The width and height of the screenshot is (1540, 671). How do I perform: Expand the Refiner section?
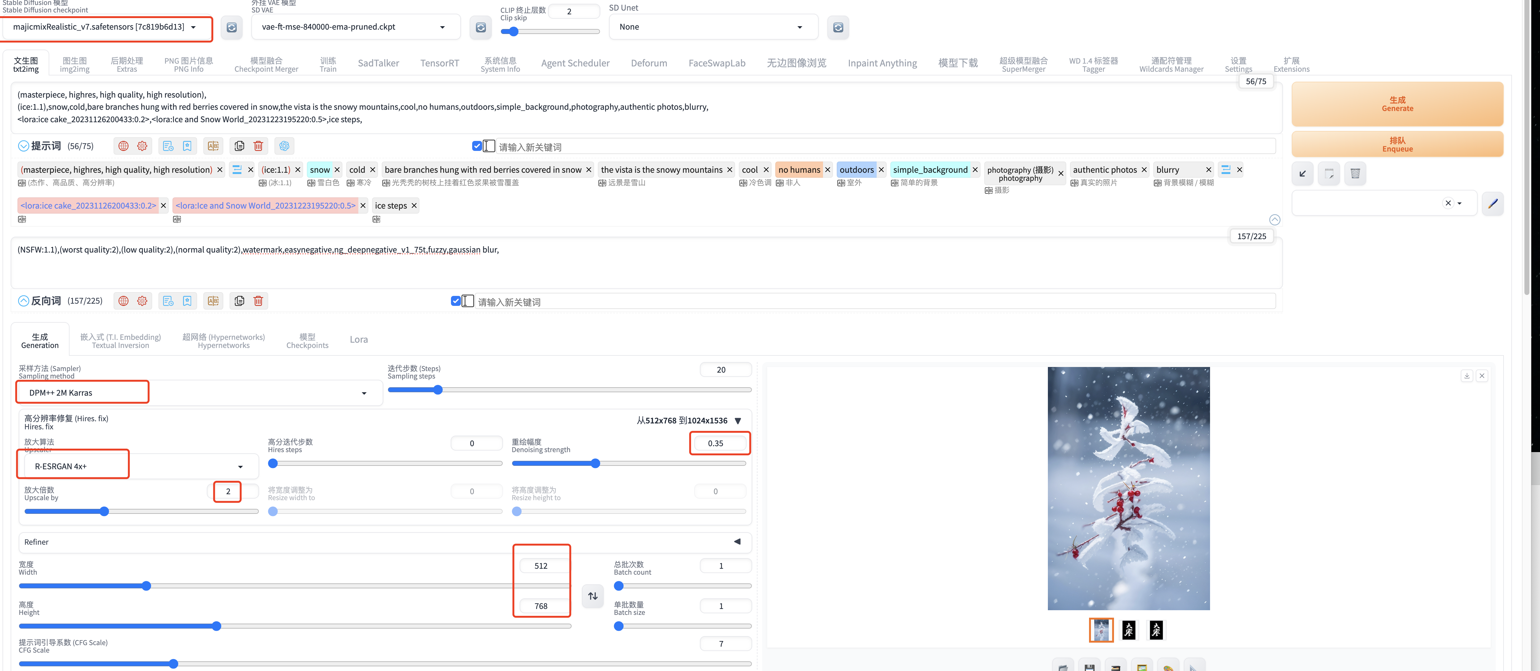737,541
